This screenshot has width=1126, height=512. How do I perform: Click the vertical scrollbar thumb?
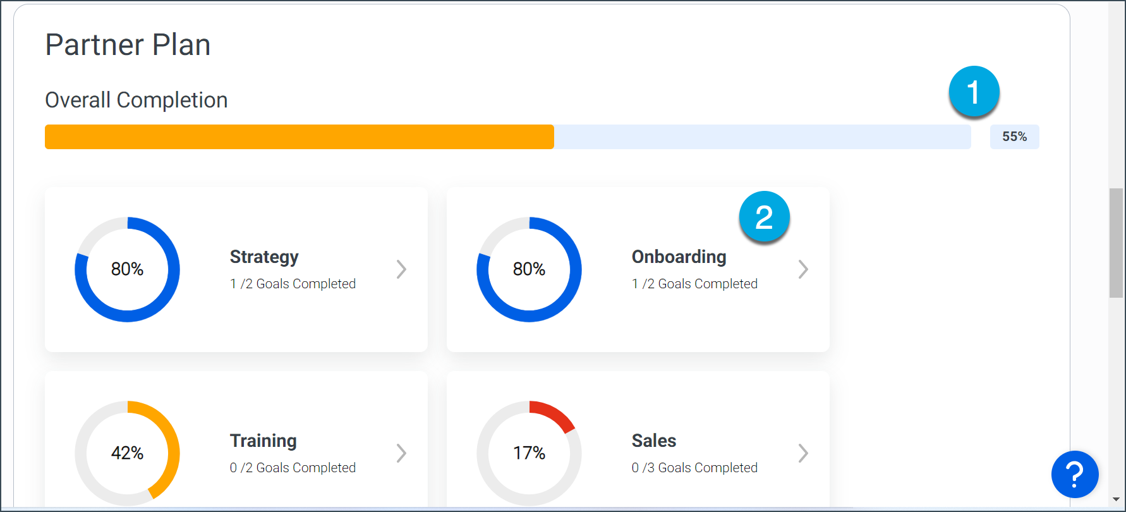click(x=1116, y=243)
